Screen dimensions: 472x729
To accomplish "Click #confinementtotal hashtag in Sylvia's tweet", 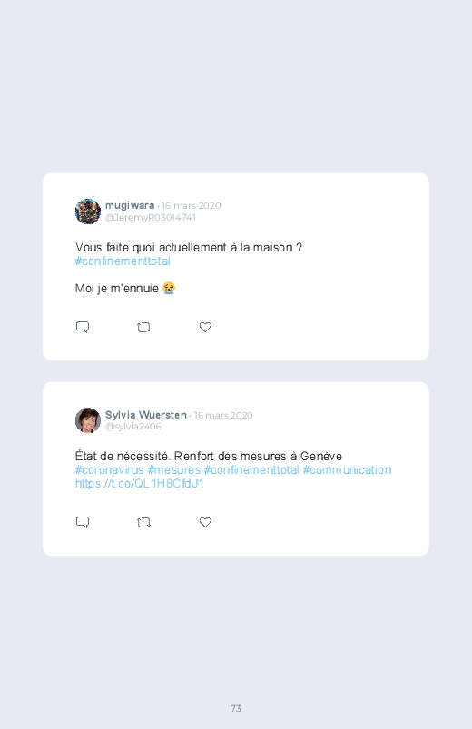I will point(251,470).
